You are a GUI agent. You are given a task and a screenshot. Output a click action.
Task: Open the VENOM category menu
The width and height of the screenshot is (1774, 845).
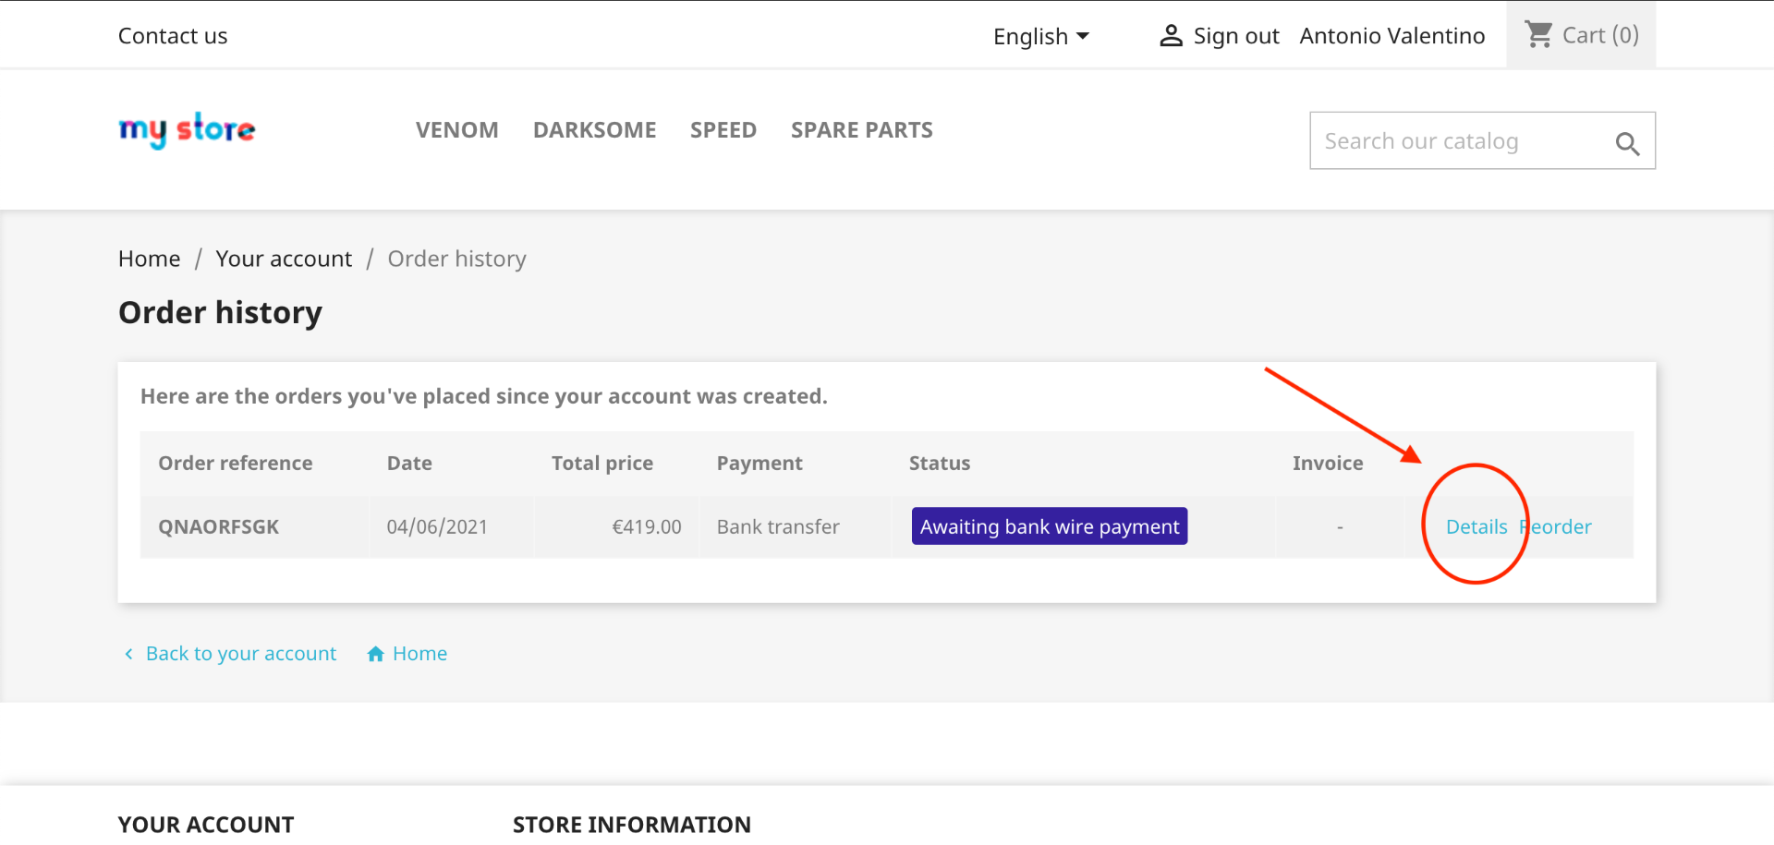pos(456,130)
